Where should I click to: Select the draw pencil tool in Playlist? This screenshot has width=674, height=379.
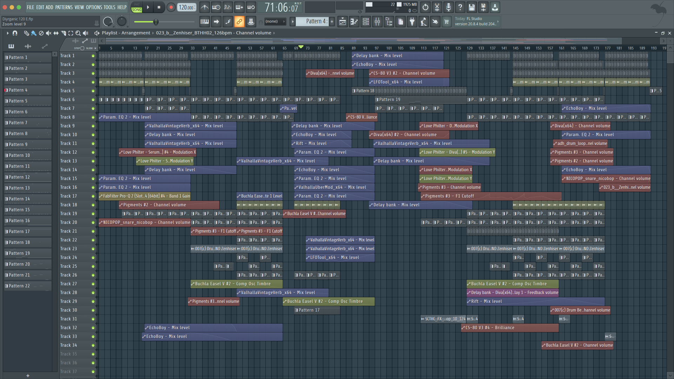(26, 33)
